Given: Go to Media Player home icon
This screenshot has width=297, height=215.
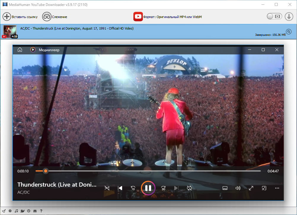Looking at the screenshot, I should (20, 50).
